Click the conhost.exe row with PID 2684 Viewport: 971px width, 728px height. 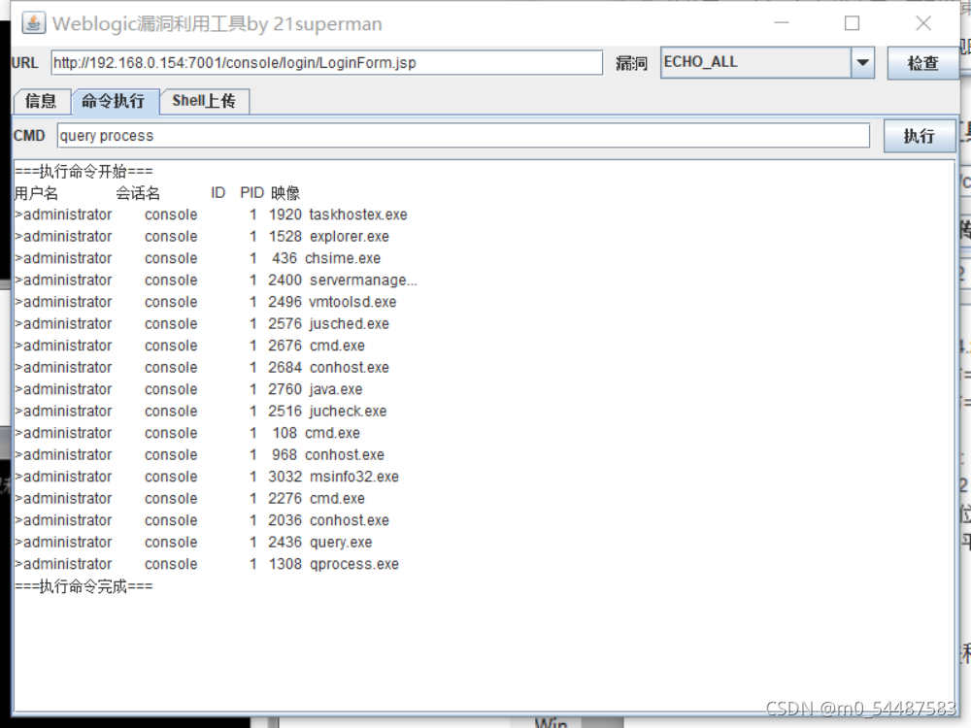[x=202, y=368]
